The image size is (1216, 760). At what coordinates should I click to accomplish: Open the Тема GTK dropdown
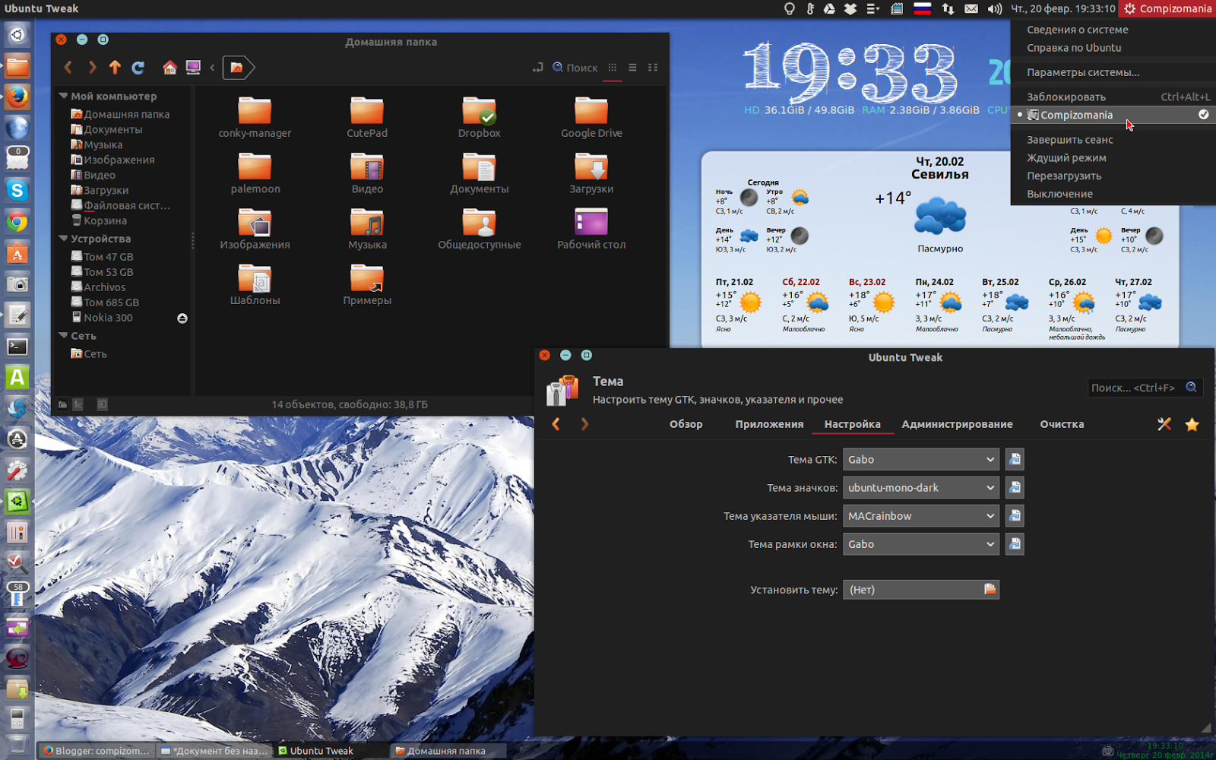[x=920, y=460]
